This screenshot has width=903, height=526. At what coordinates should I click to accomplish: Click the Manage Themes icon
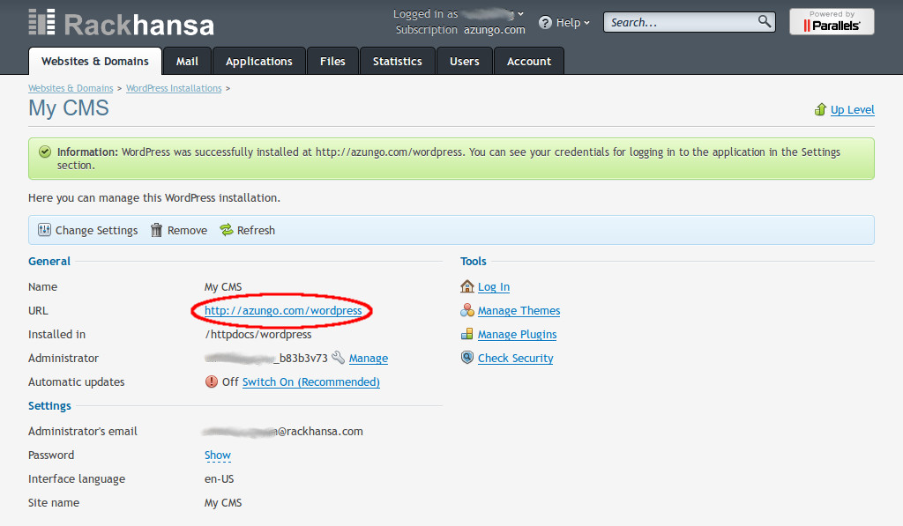(467, 310)
